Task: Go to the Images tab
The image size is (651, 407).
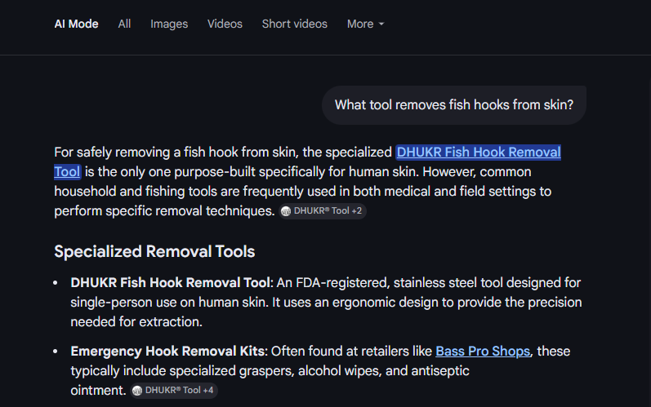Action: [x=169, y=24]
